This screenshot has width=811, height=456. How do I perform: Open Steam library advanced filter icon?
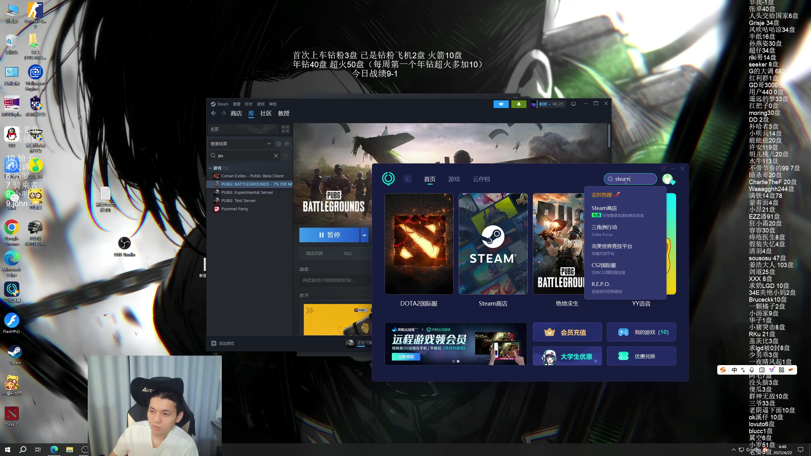[x=285, y=156]
